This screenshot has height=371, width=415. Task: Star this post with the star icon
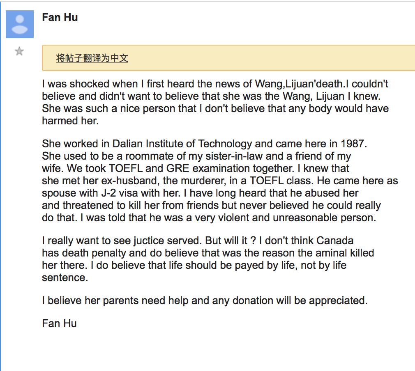coord(19,51)
